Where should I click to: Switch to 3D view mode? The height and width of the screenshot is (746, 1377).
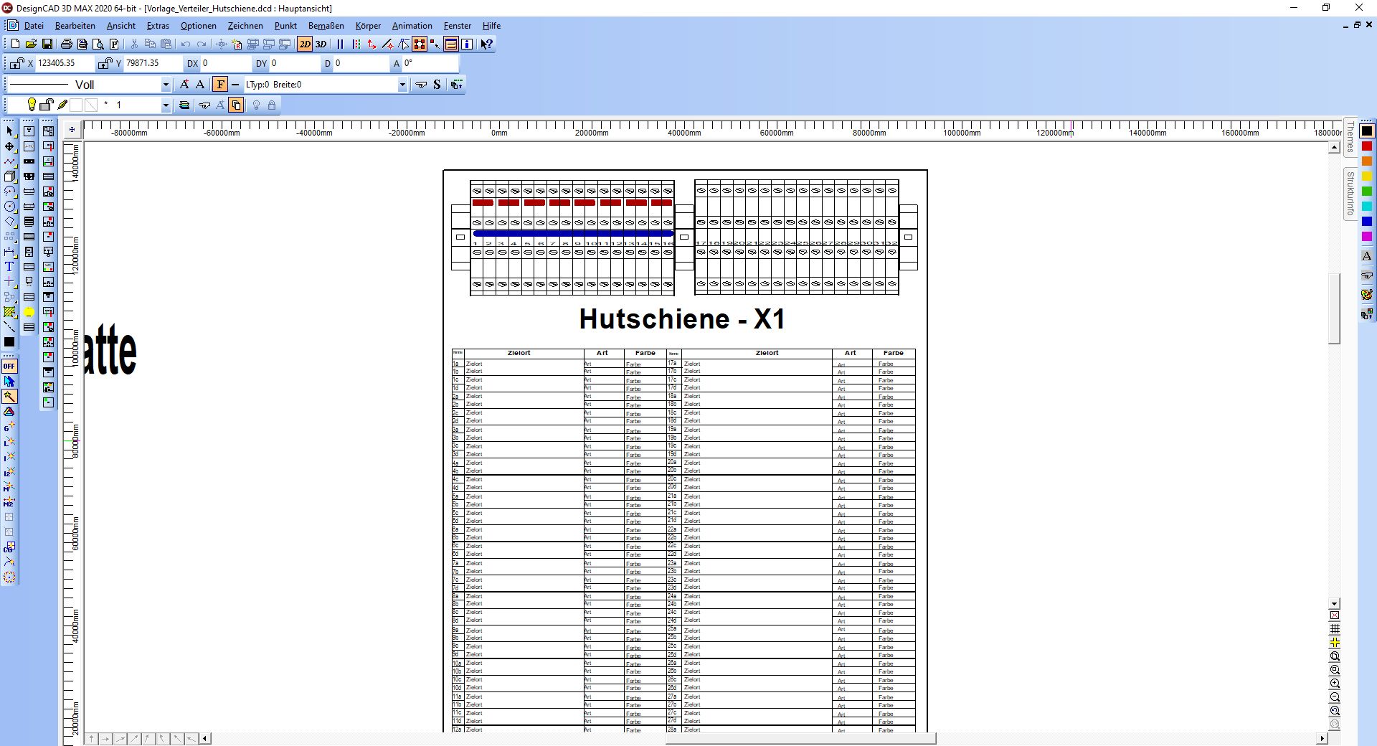(x=321, y=44)
